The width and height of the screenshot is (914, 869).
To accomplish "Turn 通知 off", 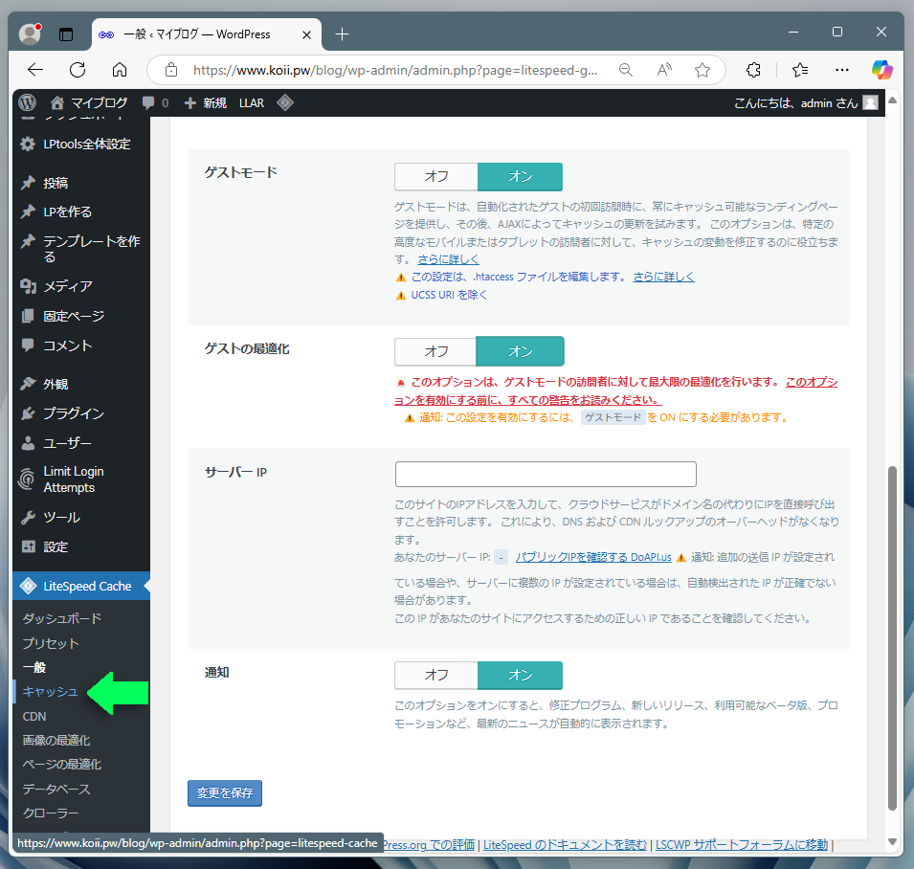I will coord(436,675).
